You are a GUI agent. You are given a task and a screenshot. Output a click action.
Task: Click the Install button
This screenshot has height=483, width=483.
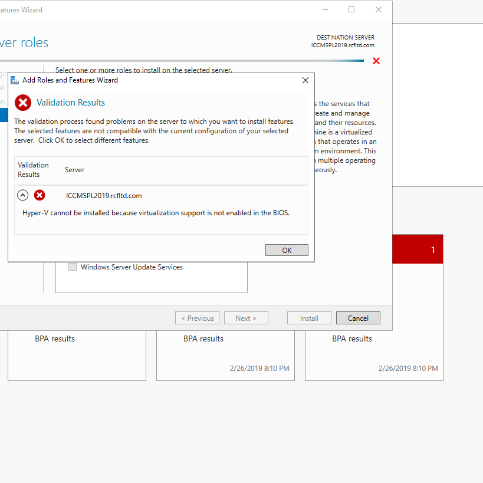pos(309,318)
